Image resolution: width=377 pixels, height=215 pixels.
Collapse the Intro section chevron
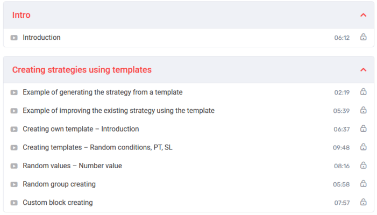[364, 15]
